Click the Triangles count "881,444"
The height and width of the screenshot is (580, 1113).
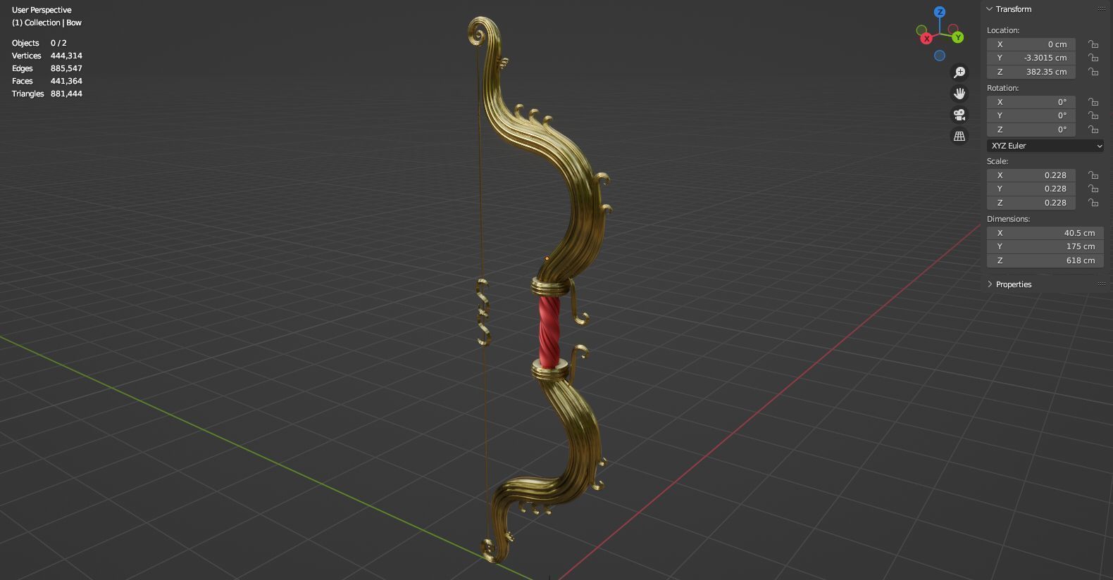66,94
